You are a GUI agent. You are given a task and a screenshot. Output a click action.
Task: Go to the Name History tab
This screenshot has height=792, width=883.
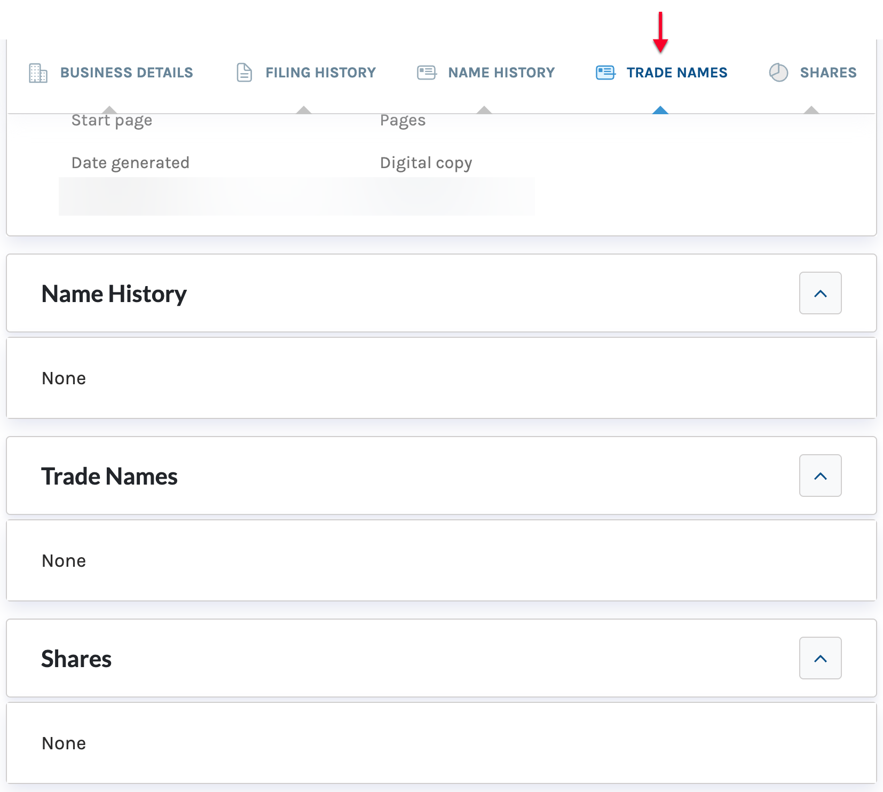[501, 73]
